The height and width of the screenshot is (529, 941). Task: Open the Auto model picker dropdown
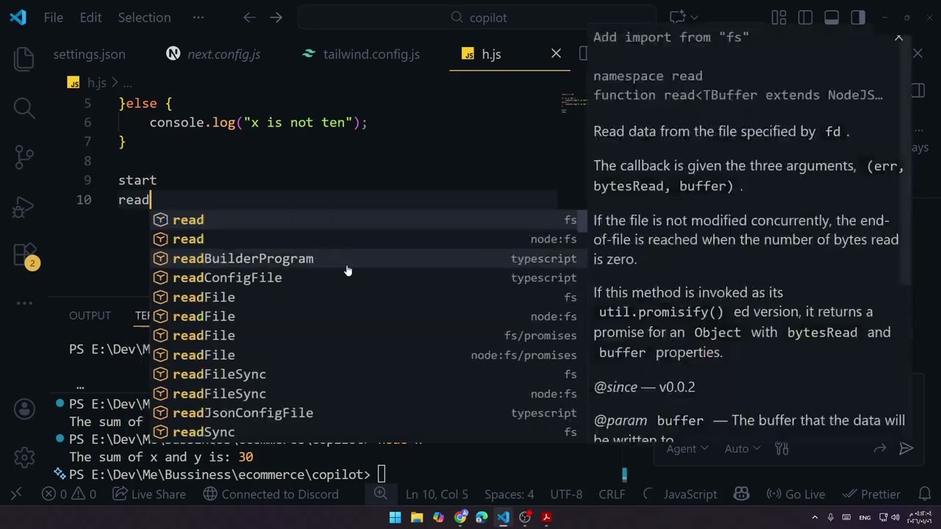[743, 449]
